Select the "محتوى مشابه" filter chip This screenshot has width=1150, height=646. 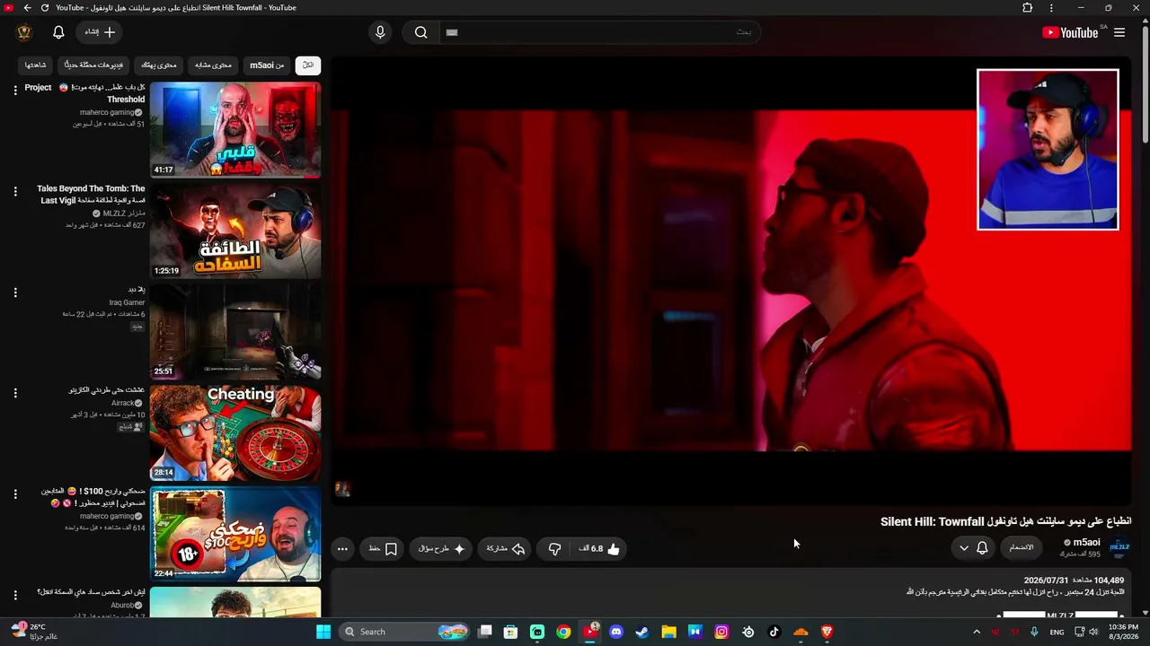[x=214, y=65]
